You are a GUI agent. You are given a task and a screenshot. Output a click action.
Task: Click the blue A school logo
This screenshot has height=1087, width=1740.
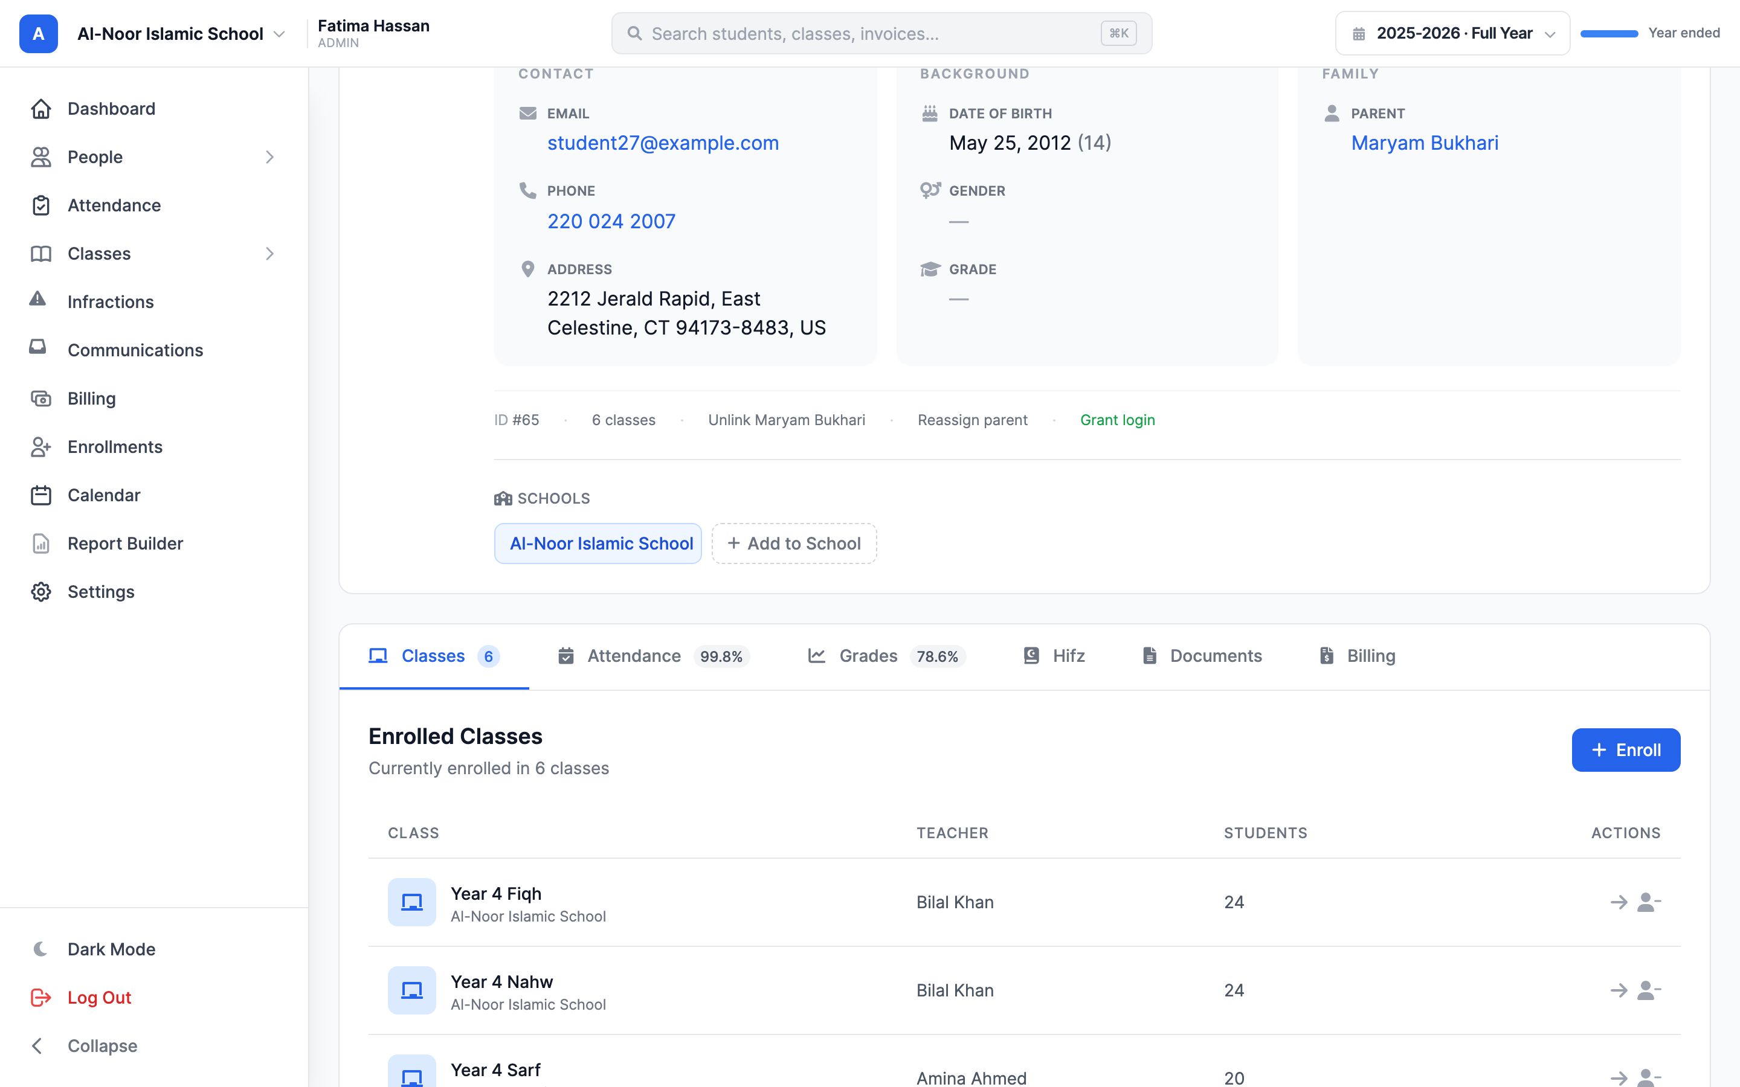38,34
